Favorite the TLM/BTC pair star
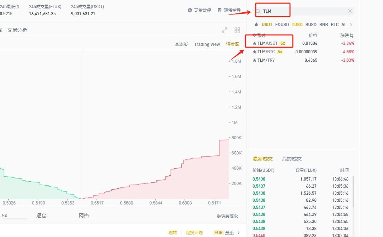The height and width of the screenshot is (237, 383). [x=254, y=52]
